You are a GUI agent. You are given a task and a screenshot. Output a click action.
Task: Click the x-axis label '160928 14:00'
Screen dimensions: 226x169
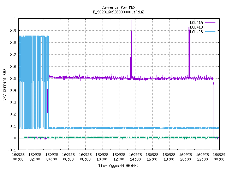(x=135, y=157)
